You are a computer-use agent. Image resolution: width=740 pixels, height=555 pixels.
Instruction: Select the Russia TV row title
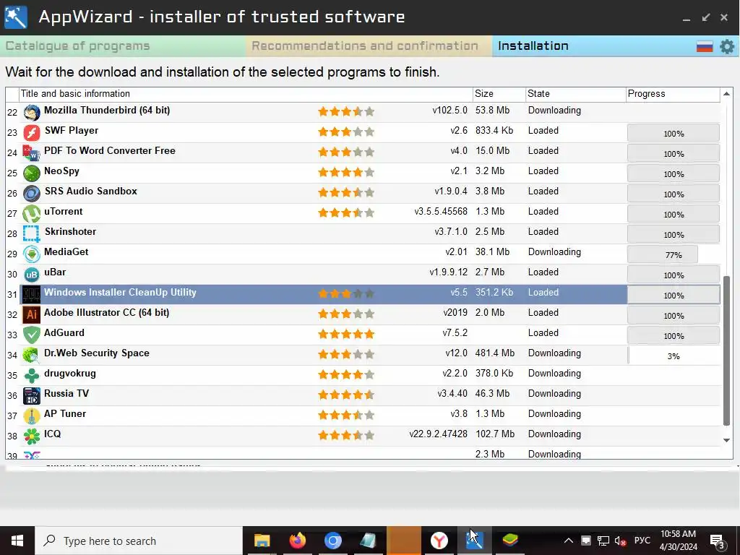(x=66, y=394)
